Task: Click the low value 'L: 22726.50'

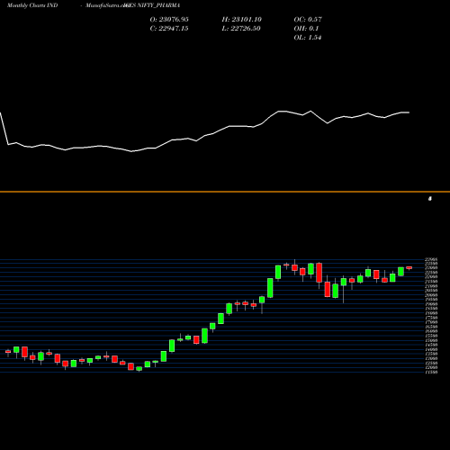Action: pyautogui.click(x=241, y=29)
